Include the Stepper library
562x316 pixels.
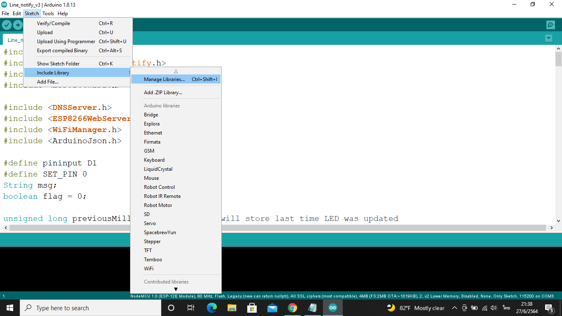[x=176, y=242]
